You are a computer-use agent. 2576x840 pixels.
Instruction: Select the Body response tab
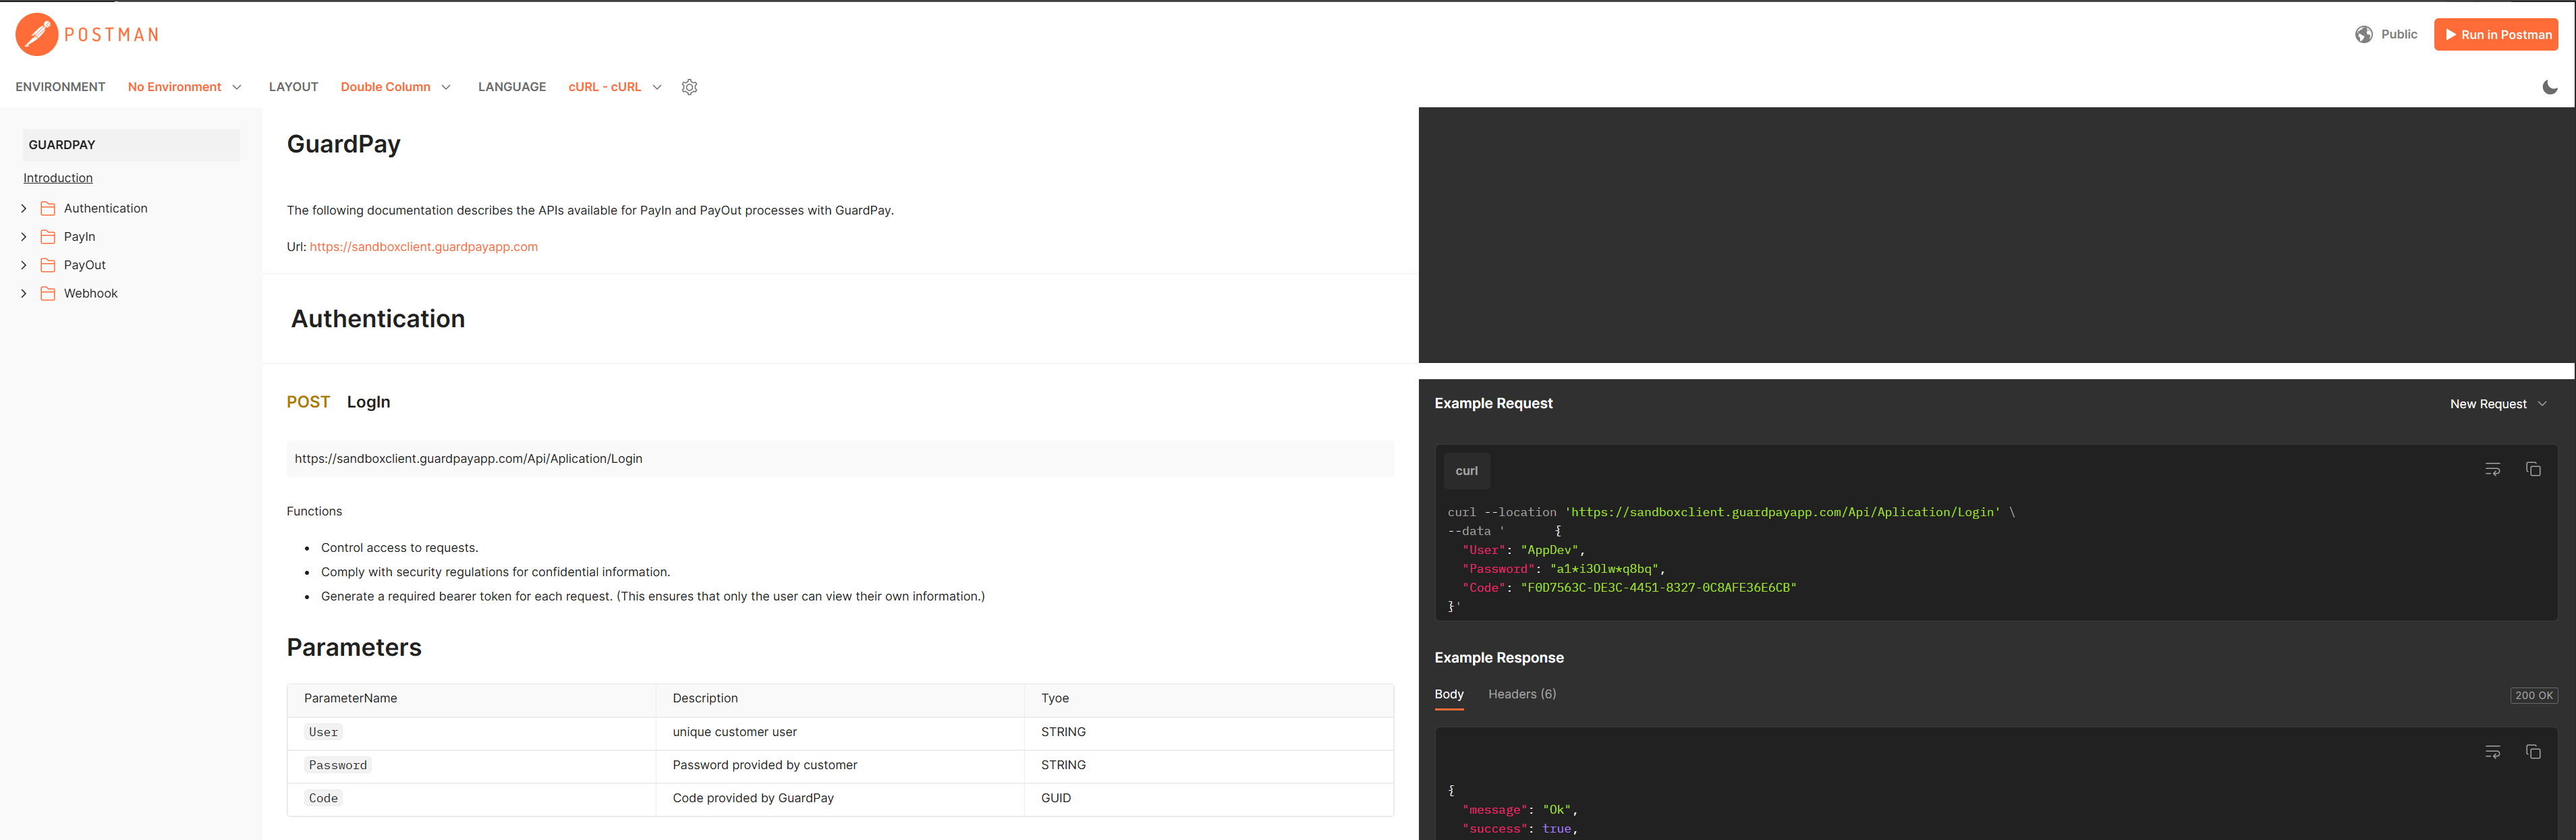(x=1448, y=694)
